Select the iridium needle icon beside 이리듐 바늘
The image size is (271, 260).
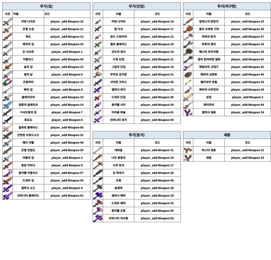click(98, 112)
